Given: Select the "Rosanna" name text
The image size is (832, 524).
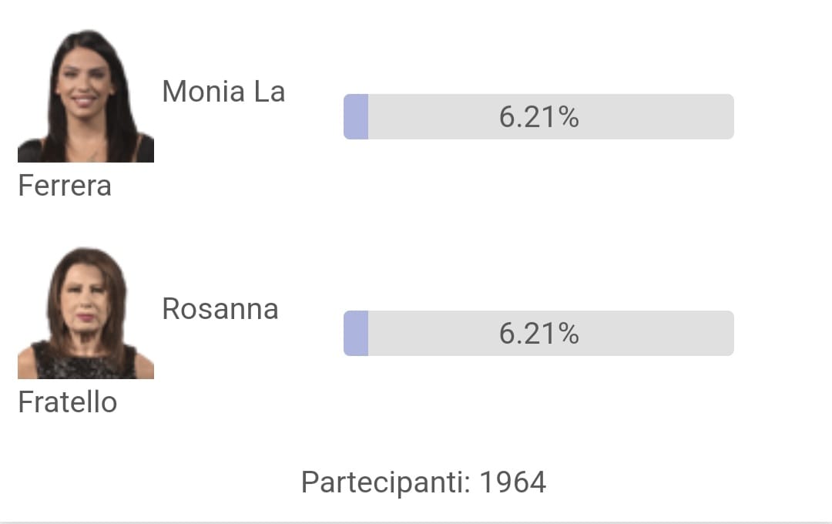Looking at the screenshot, I should pyautogui.click(x=220, y=309).
